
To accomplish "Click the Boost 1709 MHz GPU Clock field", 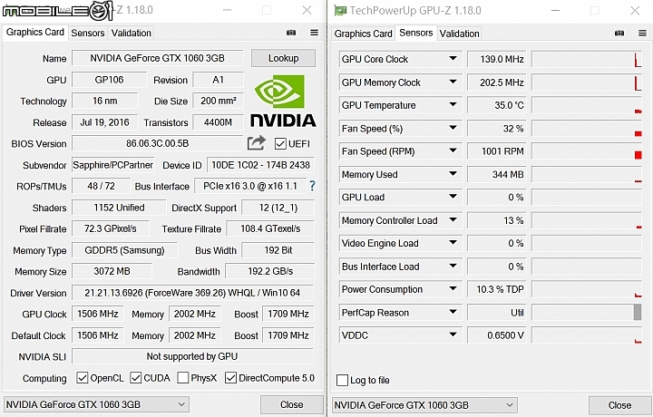I will pyautogui.click(x=288, y=314).
